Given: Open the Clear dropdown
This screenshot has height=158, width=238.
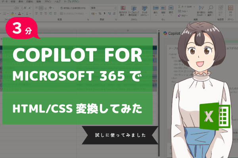Looking at the screenshot, I should pyautogui.click(x=182, y=15).
